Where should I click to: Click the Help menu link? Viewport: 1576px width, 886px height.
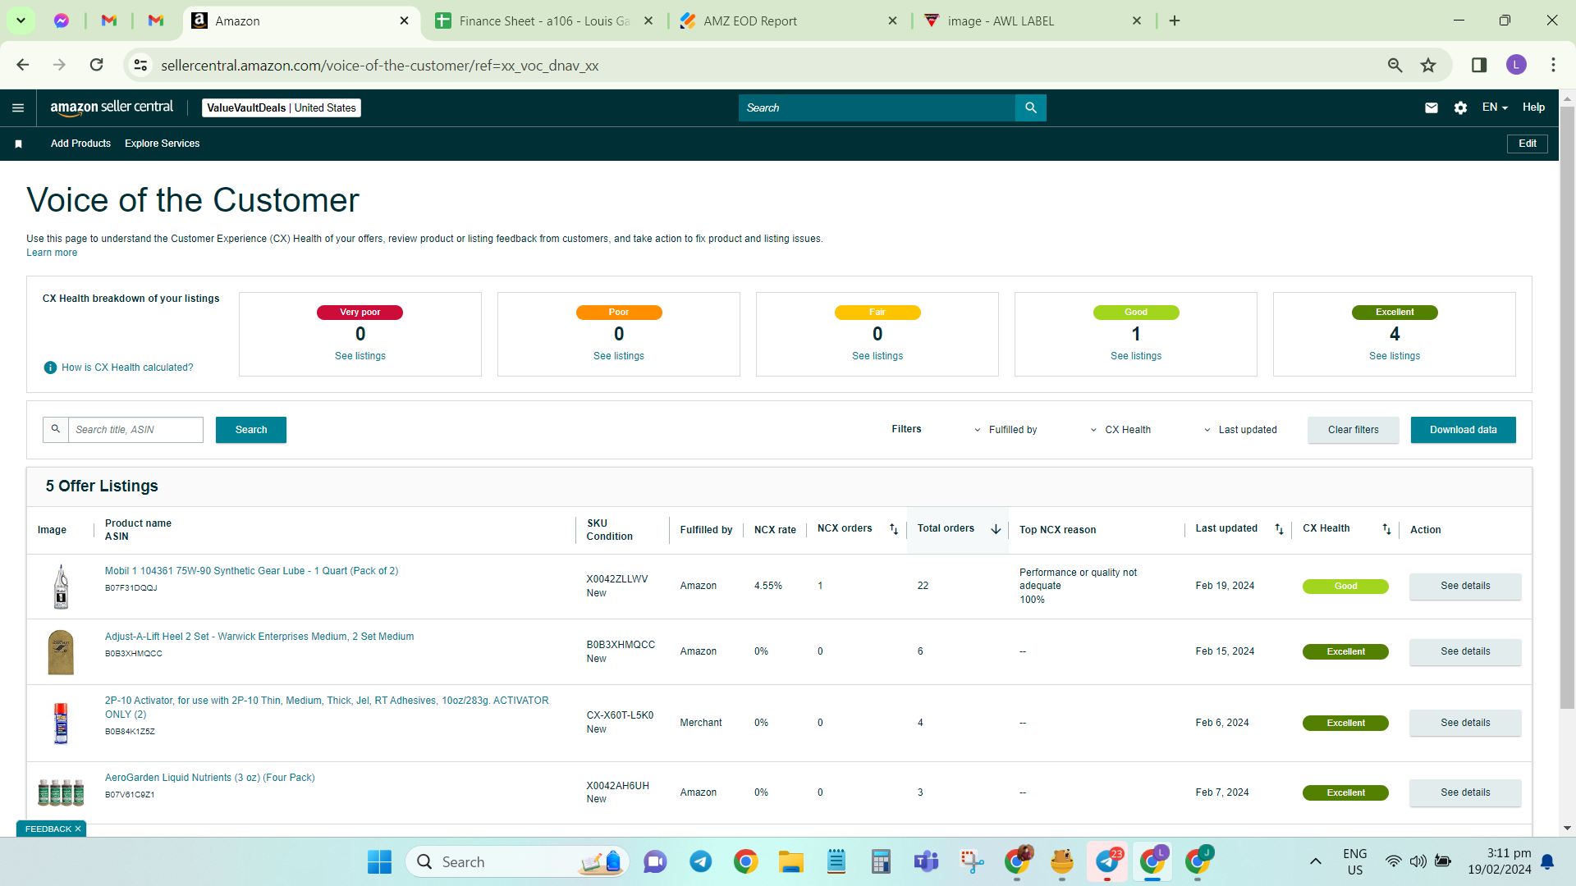click(x=1533, y=107)
